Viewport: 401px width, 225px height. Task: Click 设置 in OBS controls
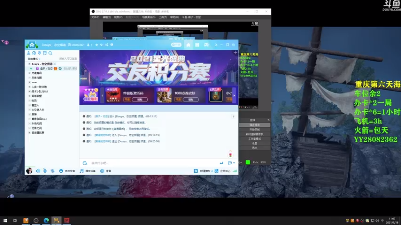click(x=255, y=143)
